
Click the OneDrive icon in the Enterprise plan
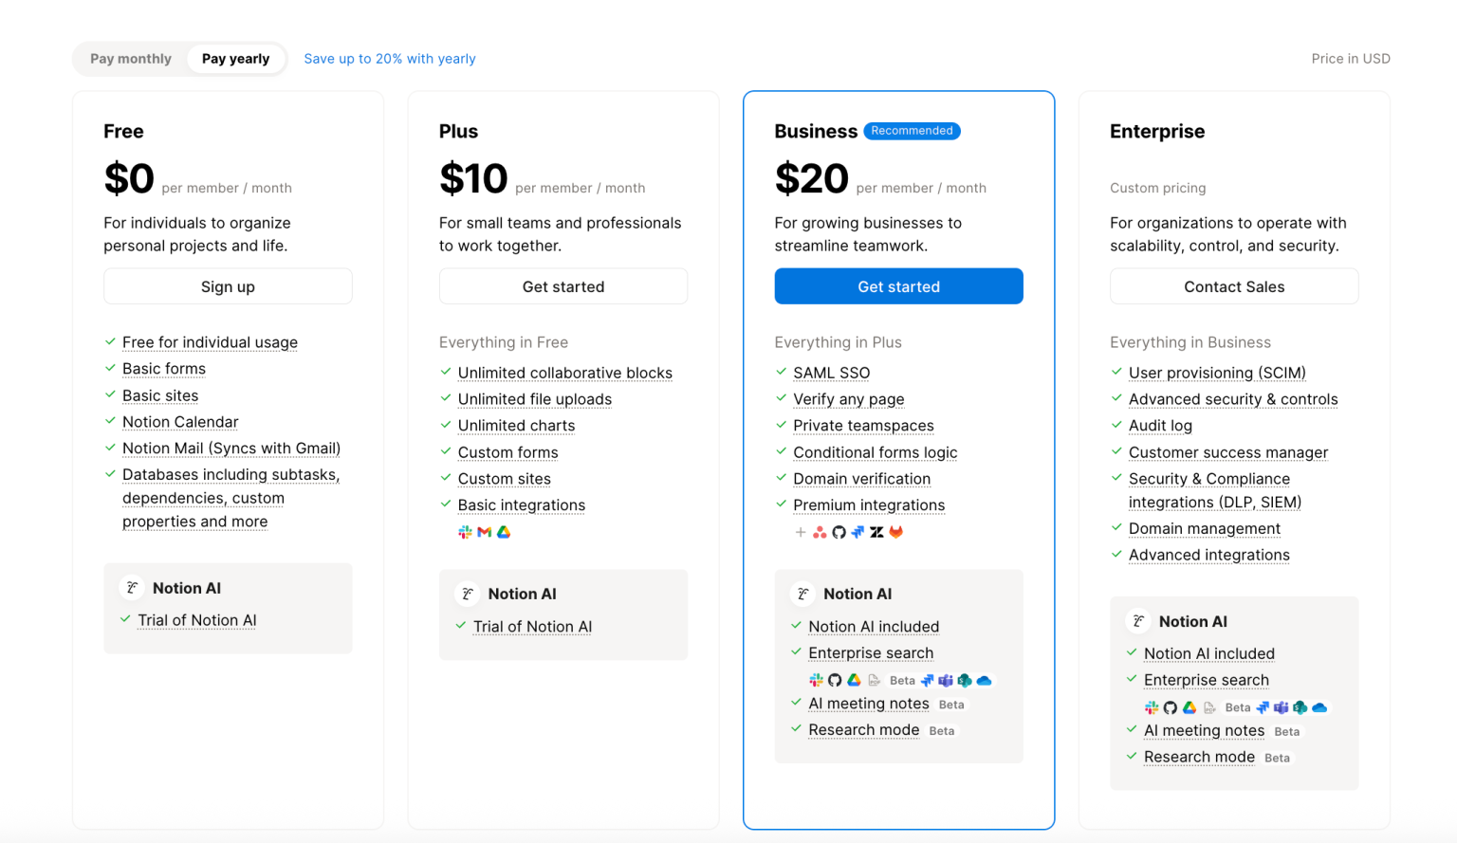tap(1319, 707)
